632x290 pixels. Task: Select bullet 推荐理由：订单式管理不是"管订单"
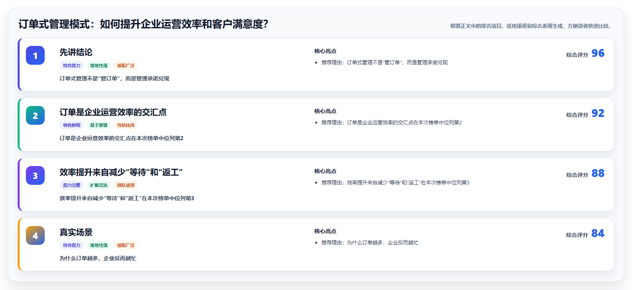click(x=385, y=62)
